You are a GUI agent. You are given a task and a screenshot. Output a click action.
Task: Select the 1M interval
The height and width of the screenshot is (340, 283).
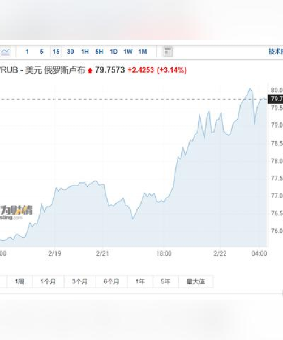click(x=143, y=52)
